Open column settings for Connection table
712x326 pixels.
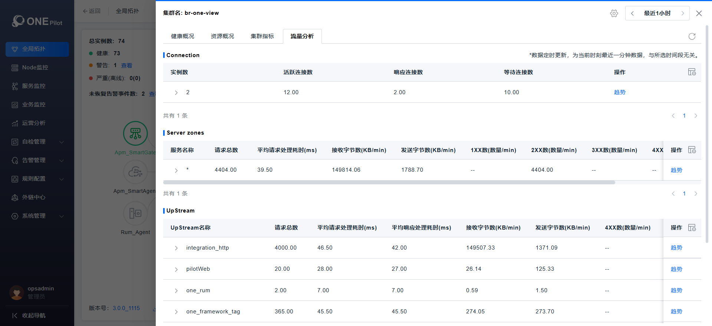[692, 72]
